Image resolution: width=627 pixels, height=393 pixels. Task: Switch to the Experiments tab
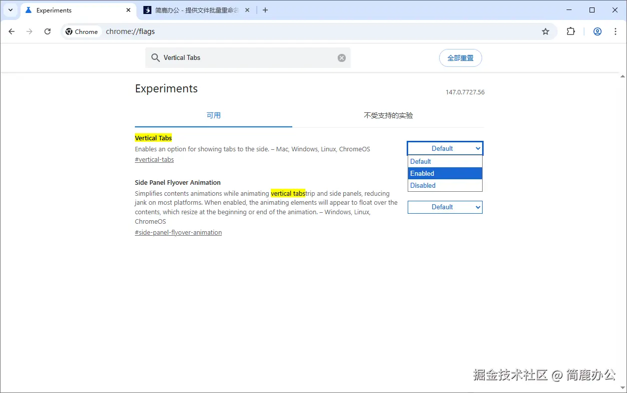pos(78,10)
